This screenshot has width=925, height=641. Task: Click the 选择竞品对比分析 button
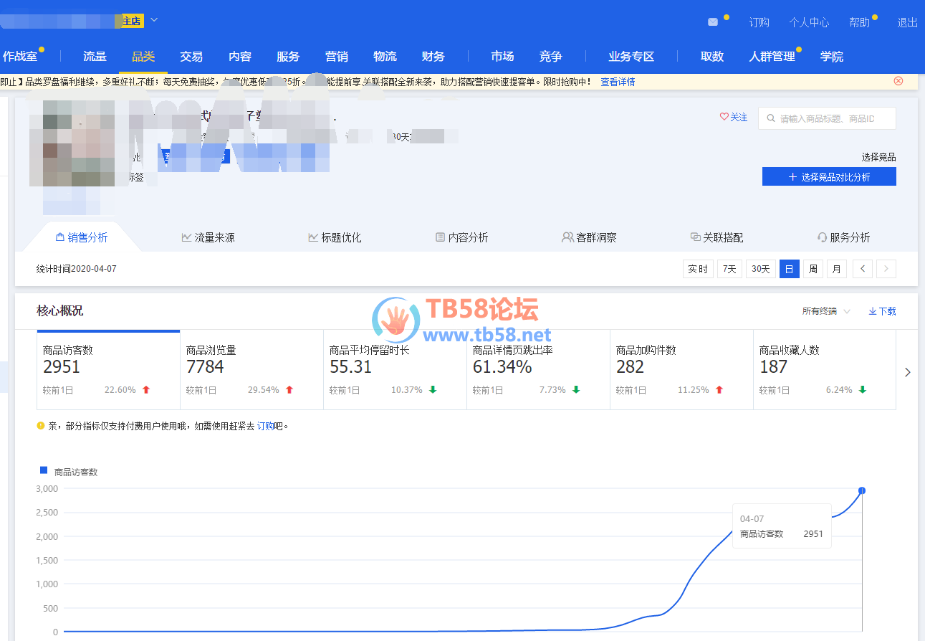(x=828, y=177)
